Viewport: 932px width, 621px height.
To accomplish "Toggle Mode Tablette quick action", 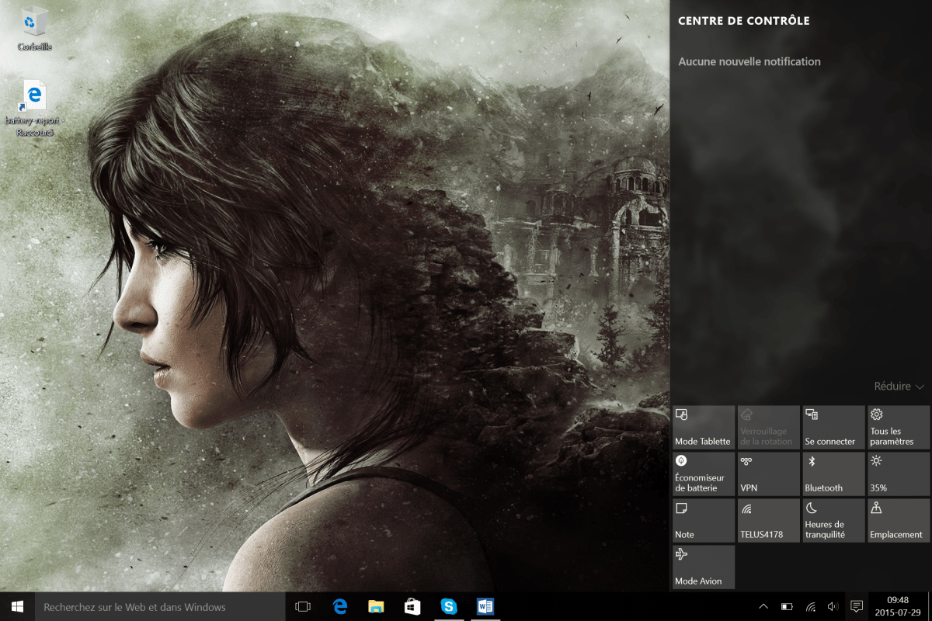I will (702, 427).
